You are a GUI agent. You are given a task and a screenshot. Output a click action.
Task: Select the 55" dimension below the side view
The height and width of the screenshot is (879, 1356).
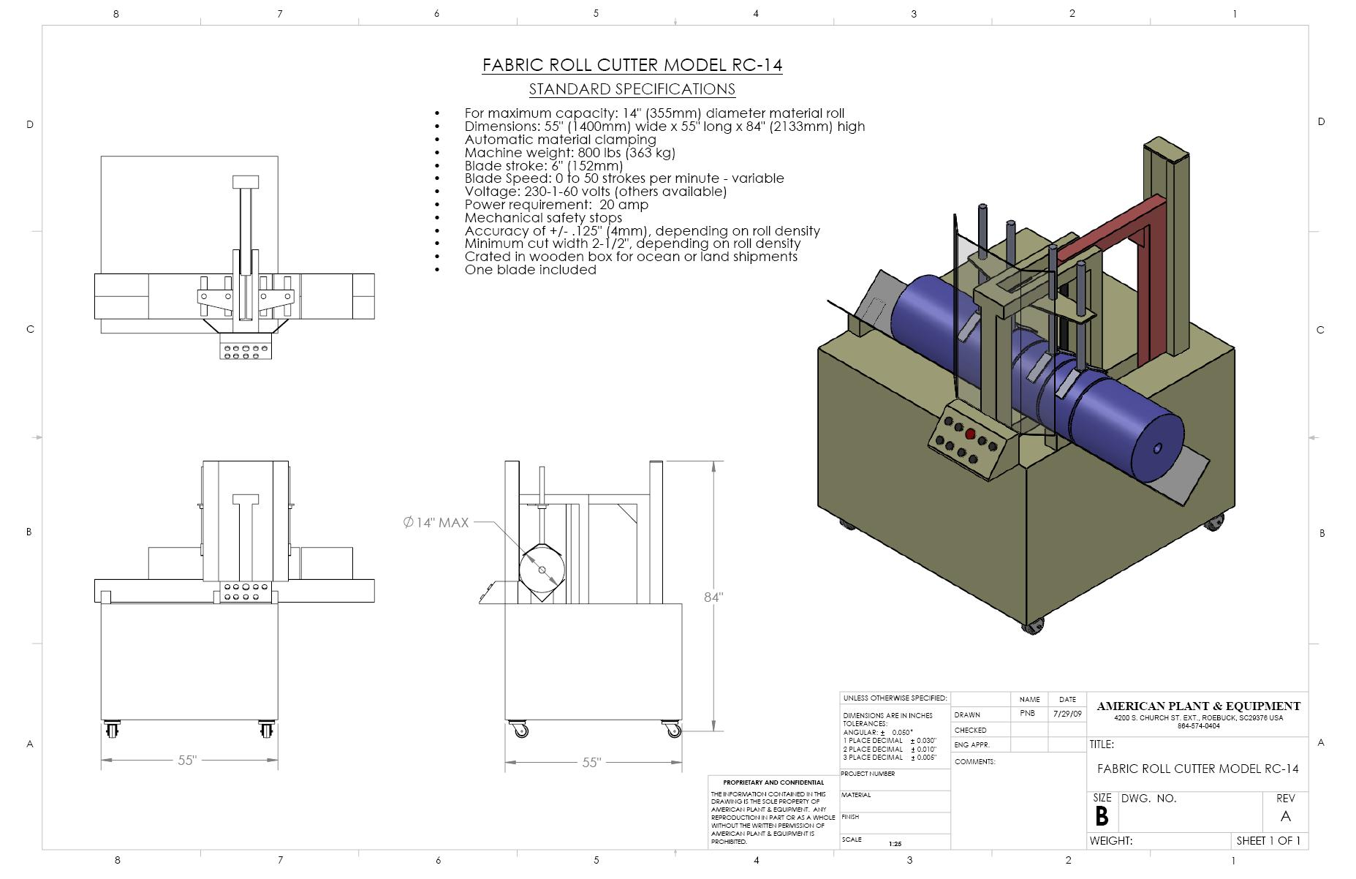tap(591, 763)
